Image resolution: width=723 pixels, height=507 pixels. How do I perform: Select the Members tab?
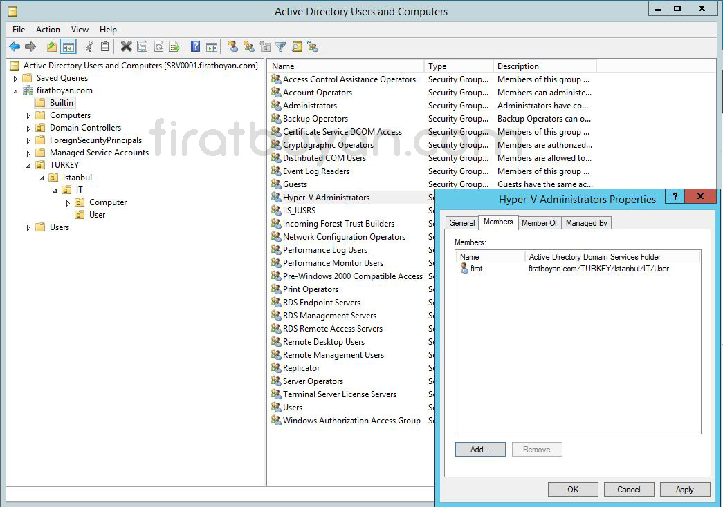point(498,222)
